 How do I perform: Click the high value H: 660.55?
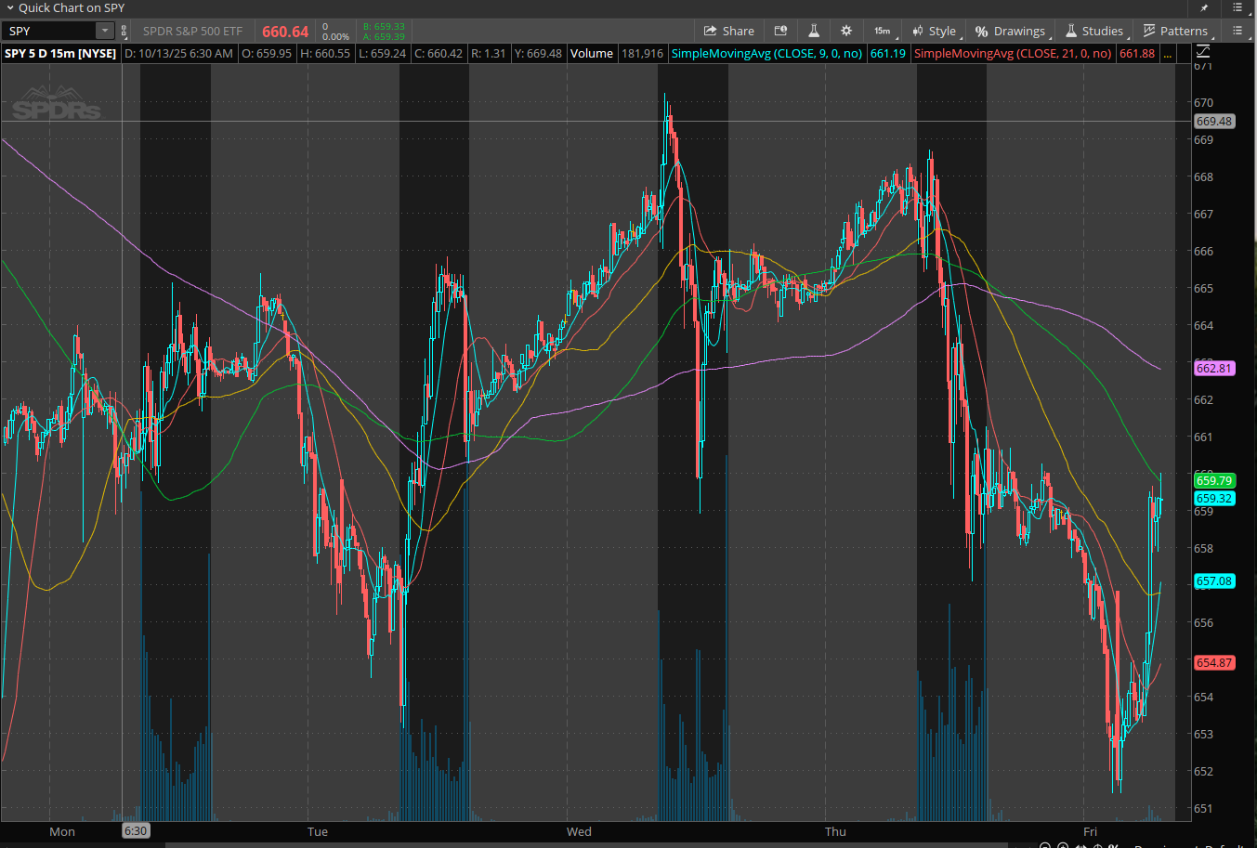[x=325, y=53]
